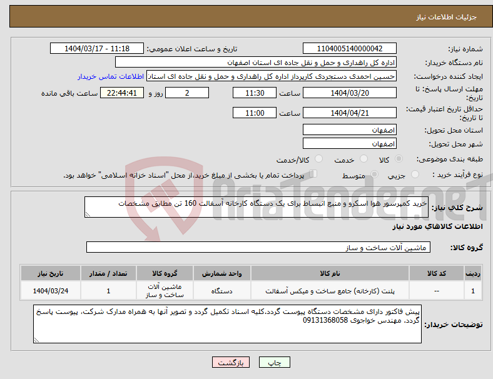Click the validity time 11:00 field

coord(255,113)
